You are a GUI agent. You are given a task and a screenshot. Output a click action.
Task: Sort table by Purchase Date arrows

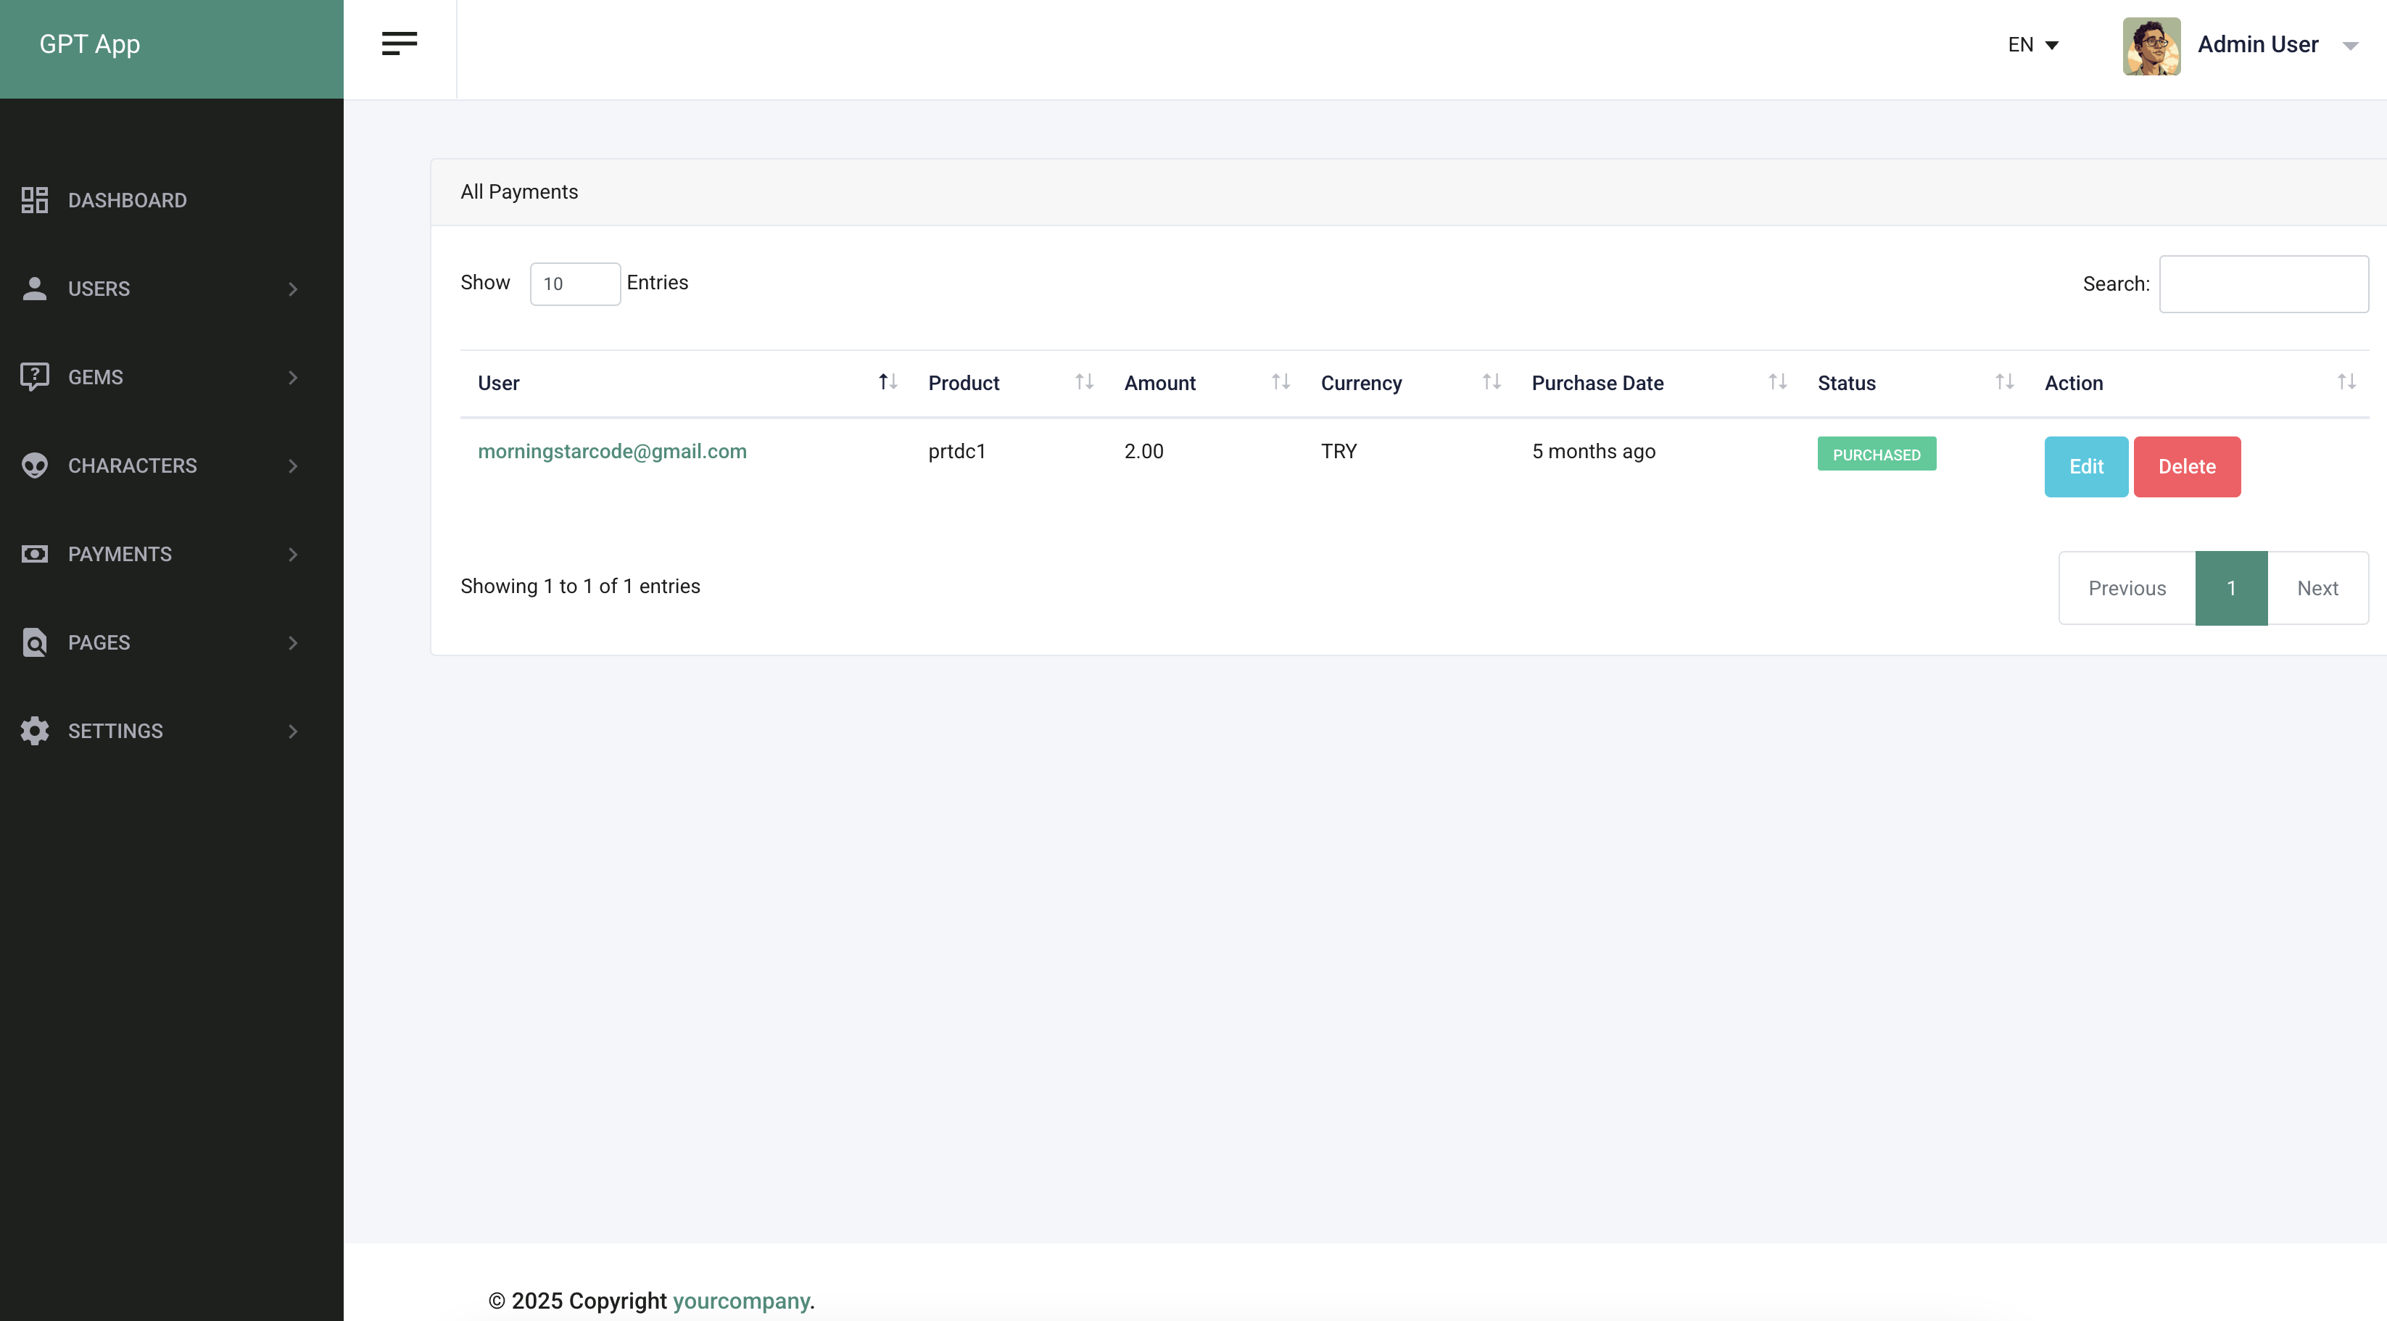tap(1776, 381)
